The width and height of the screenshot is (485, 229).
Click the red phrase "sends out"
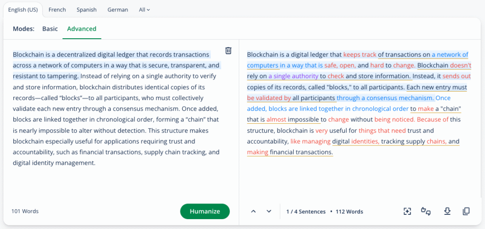[x=457, y=76]
